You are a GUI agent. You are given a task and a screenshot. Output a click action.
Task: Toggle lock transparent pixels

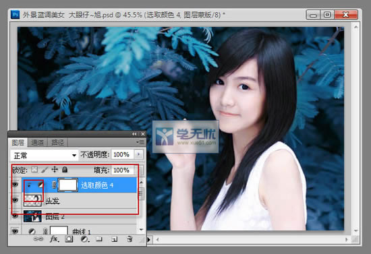(34, 170)
